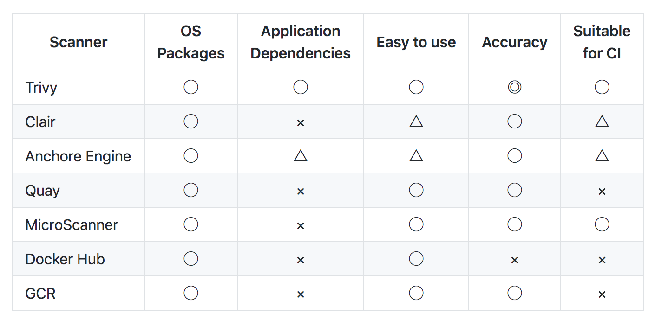This screenshot has width=655, height=320.
Task: Click the Scanner column header
Action: (79, 42)
